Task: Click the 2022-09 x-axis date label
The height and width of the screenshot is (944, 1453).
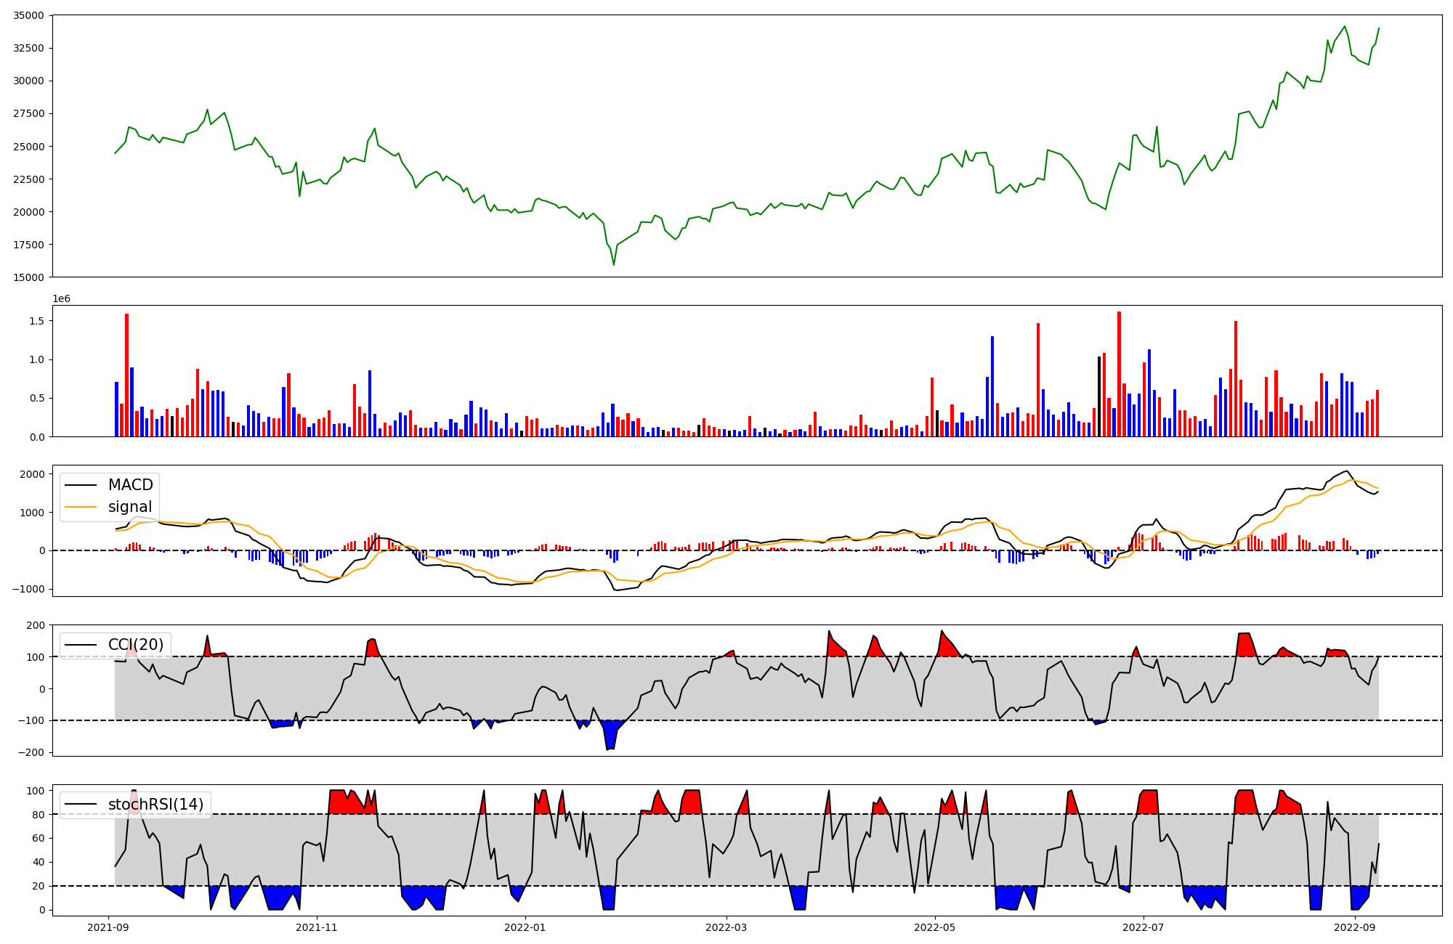Action: (1356, 927)
